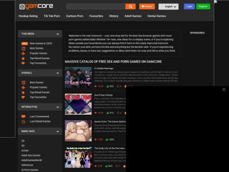
Task: Collapse the Interactive sidebar section
Action: (58, 107)
